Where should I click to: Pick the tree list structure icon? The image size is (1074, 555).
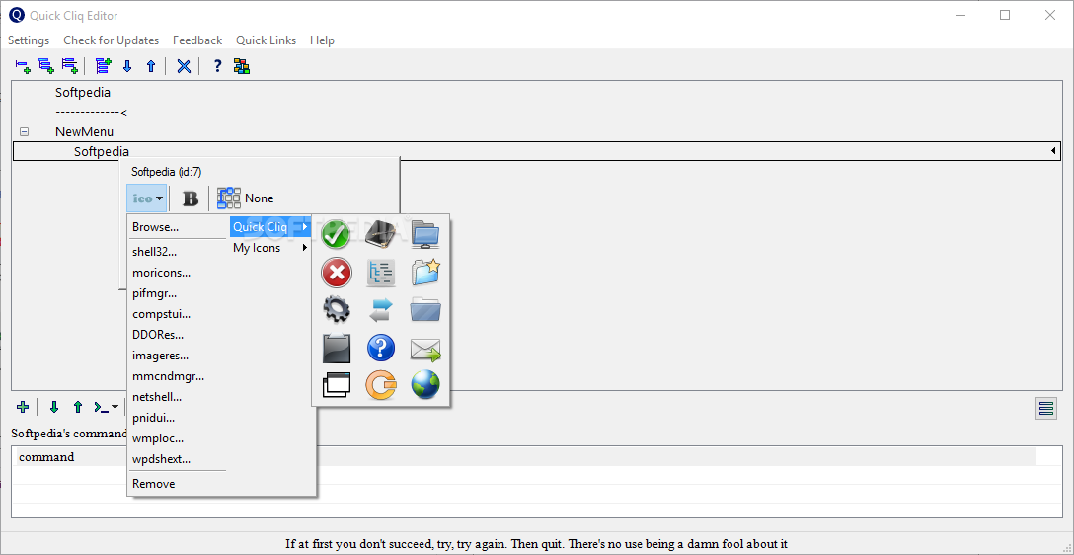pos(381,272)
